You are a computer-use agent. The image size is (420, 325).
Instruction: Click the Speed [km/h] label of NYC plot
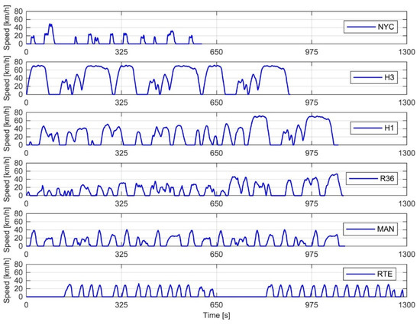pos(6,29)
